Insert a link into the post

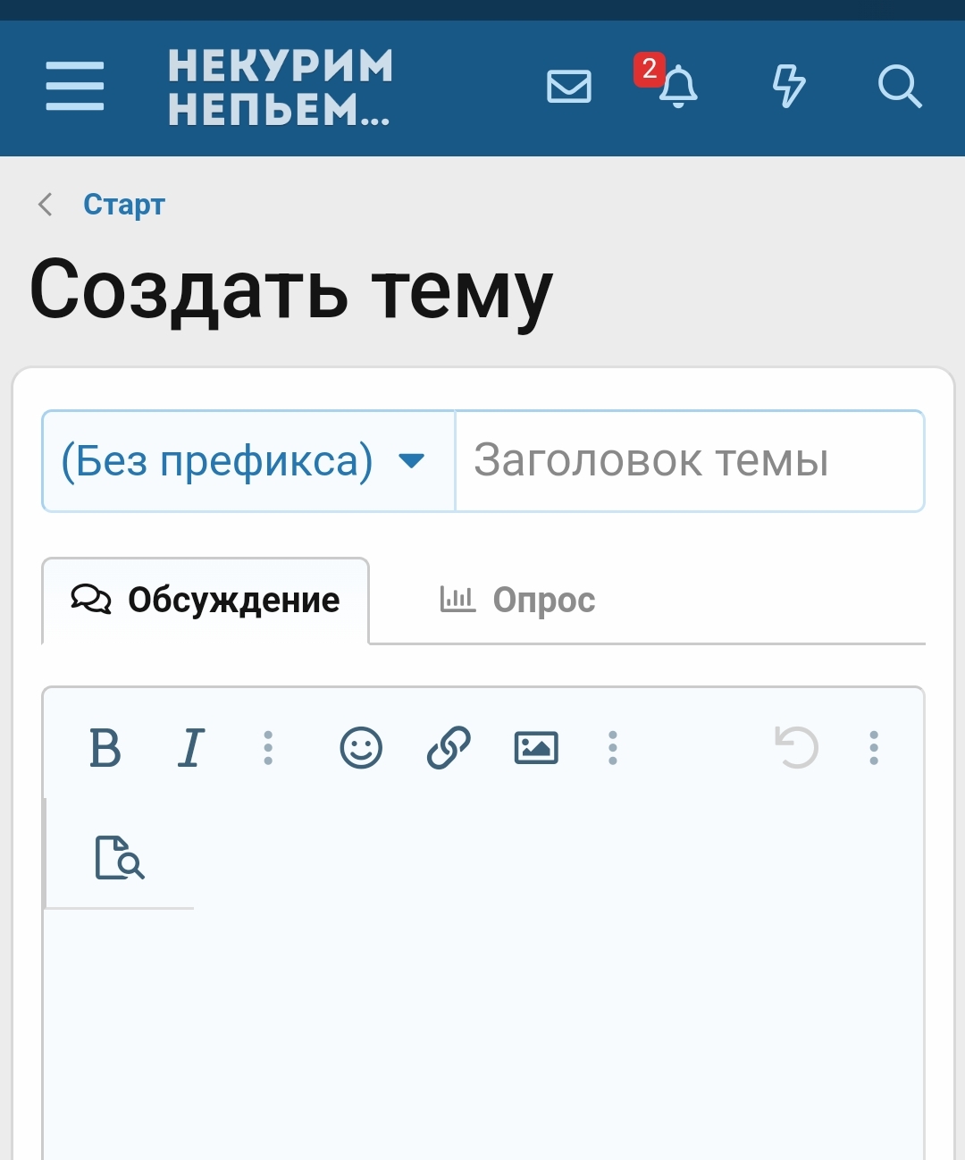tap(449, 748)
